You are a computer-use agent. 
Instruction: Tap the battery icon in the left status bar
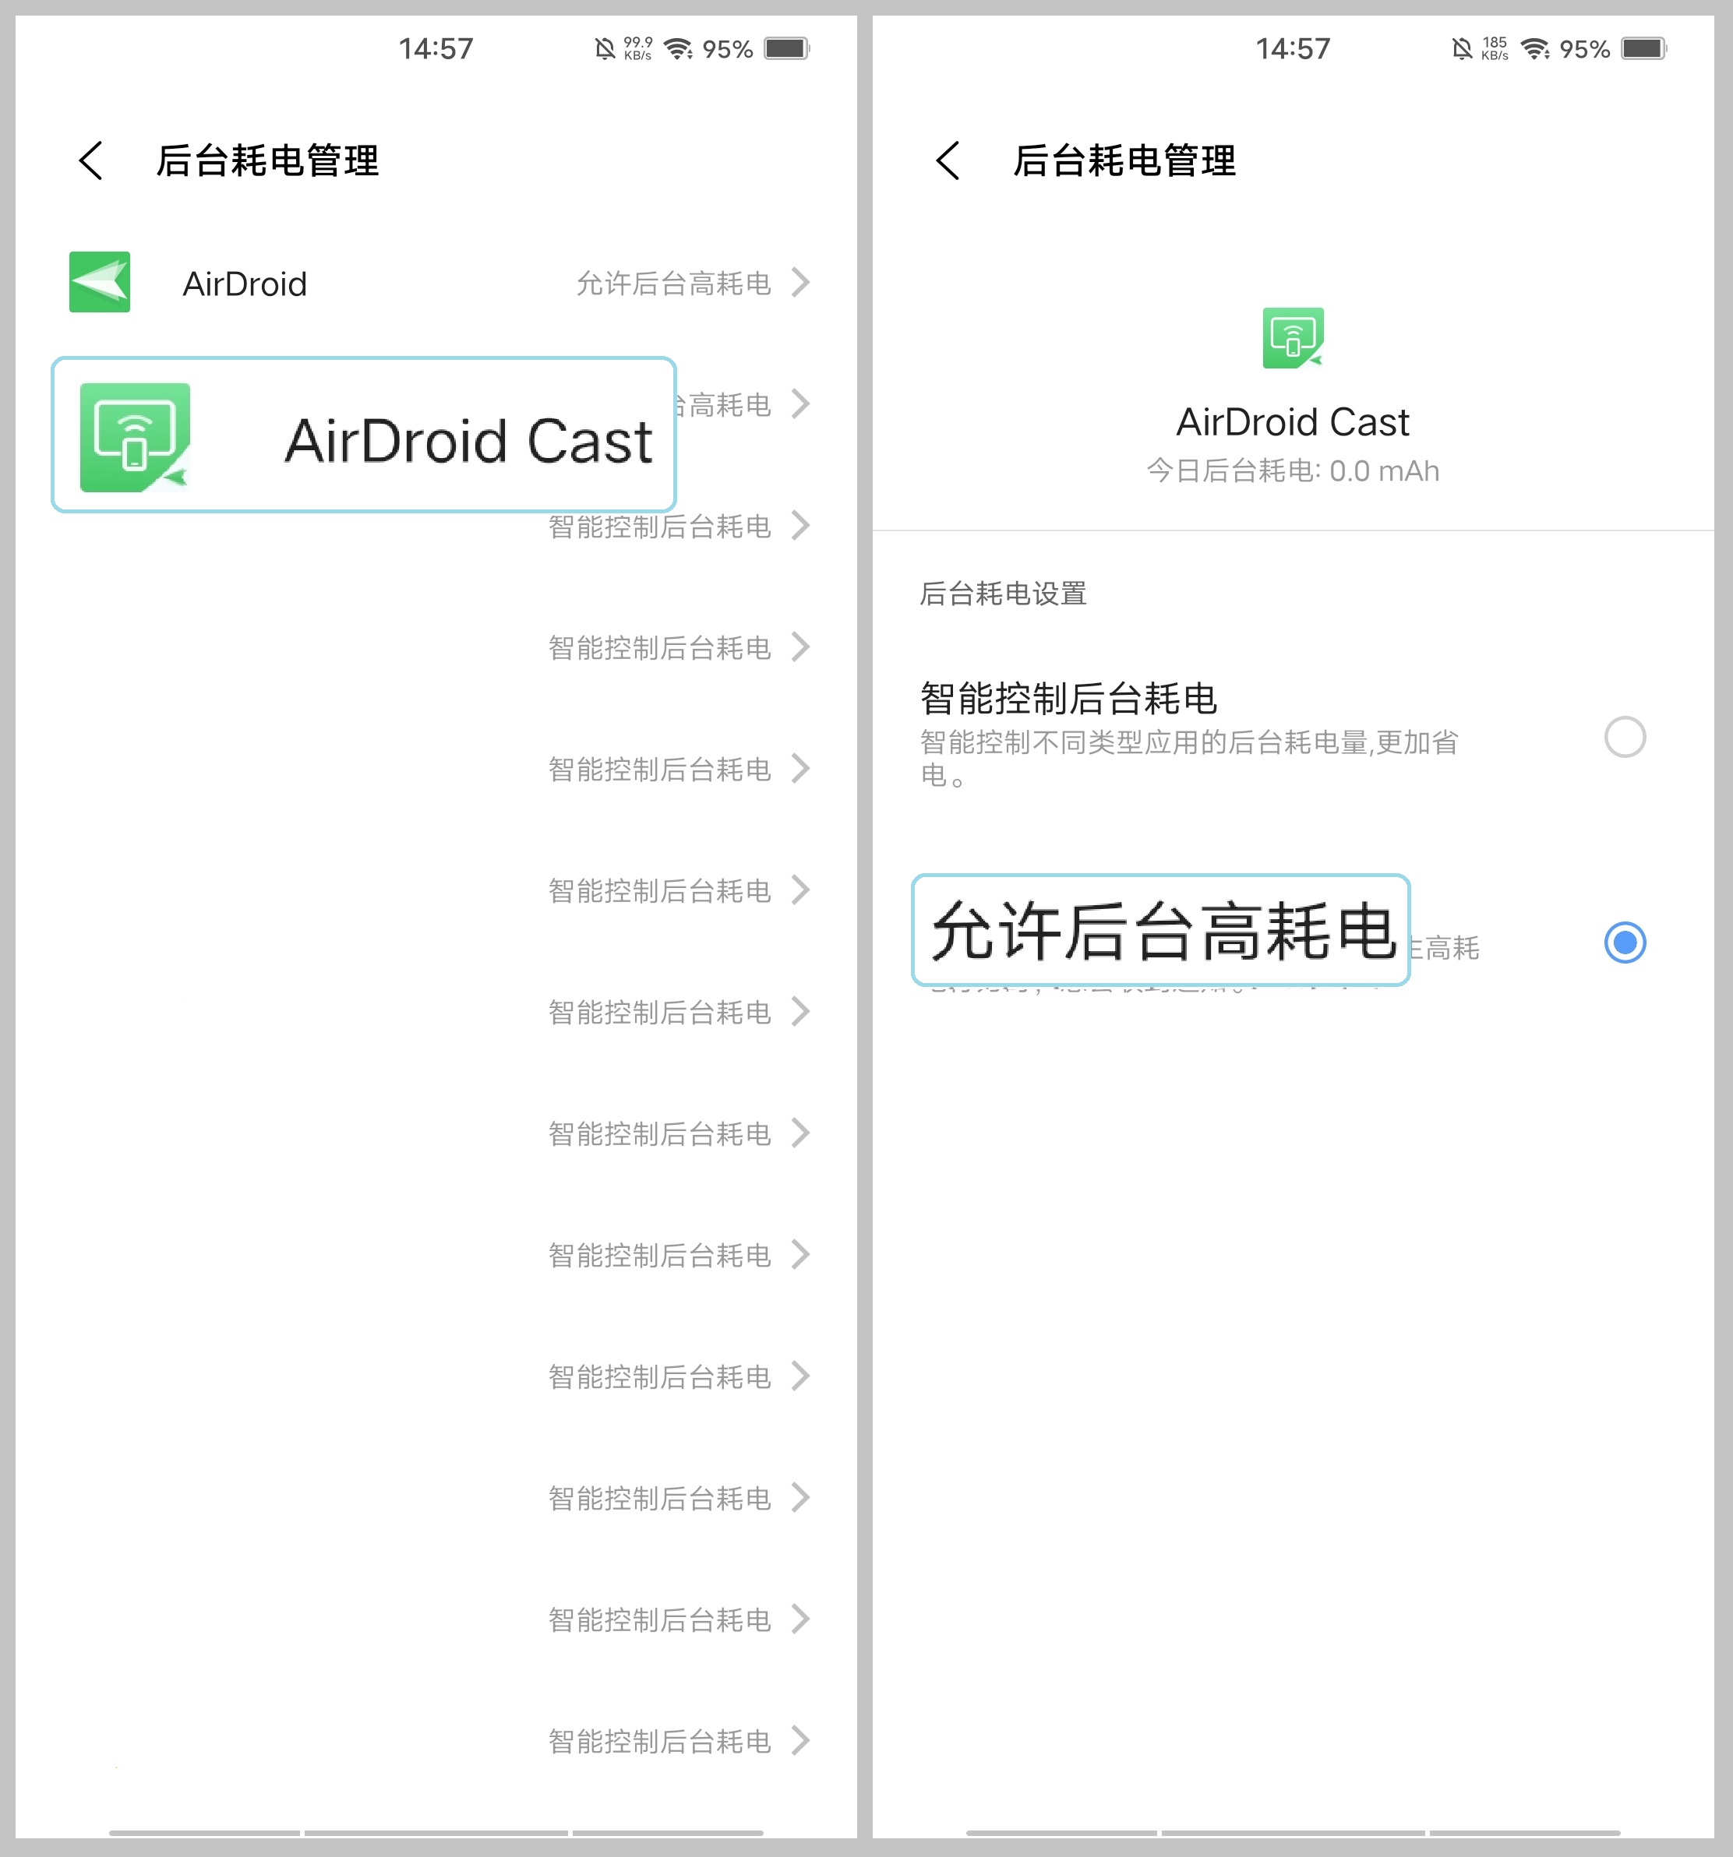click(x=786, y=48)
